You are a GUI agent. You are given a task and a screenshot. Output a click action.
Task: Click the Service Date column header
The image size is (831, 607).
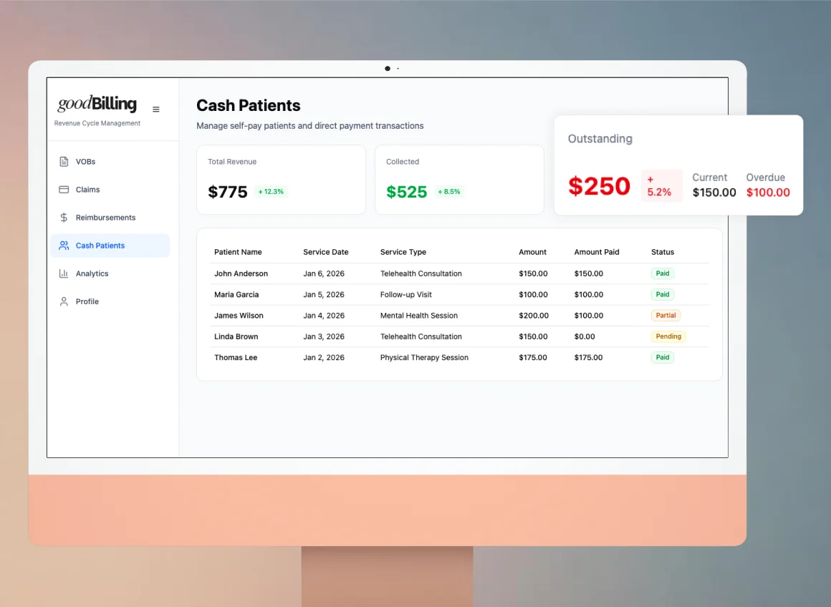tap(325, 252)
